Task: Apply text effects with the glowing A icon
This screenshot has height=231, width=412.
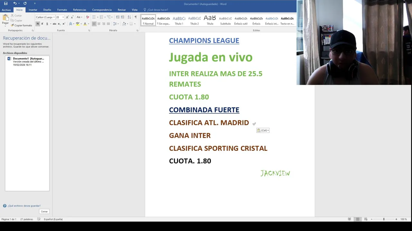Action: (70, 24)
